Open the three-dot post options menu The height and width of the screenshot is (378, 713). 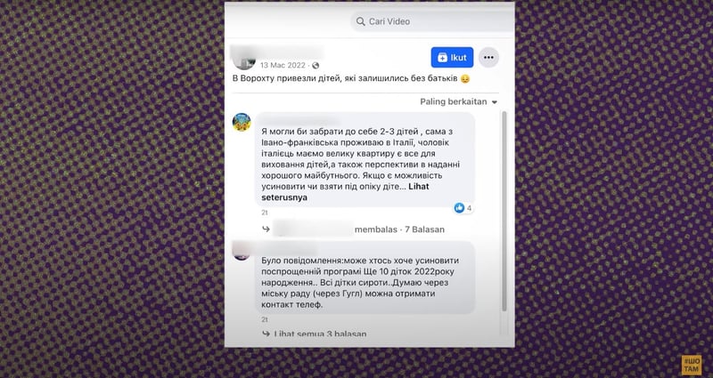click(488, 58)
